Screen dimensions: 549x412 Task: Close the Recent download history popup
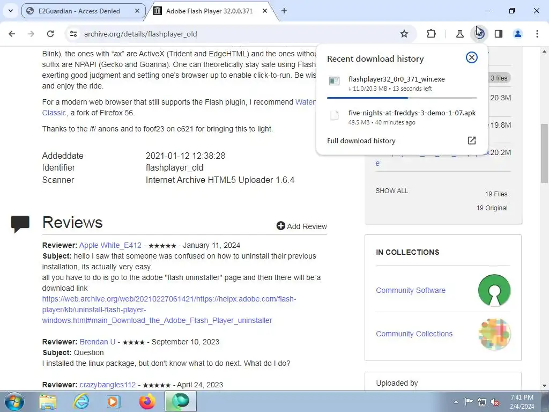pyautogui.click(x=472, y=57)
